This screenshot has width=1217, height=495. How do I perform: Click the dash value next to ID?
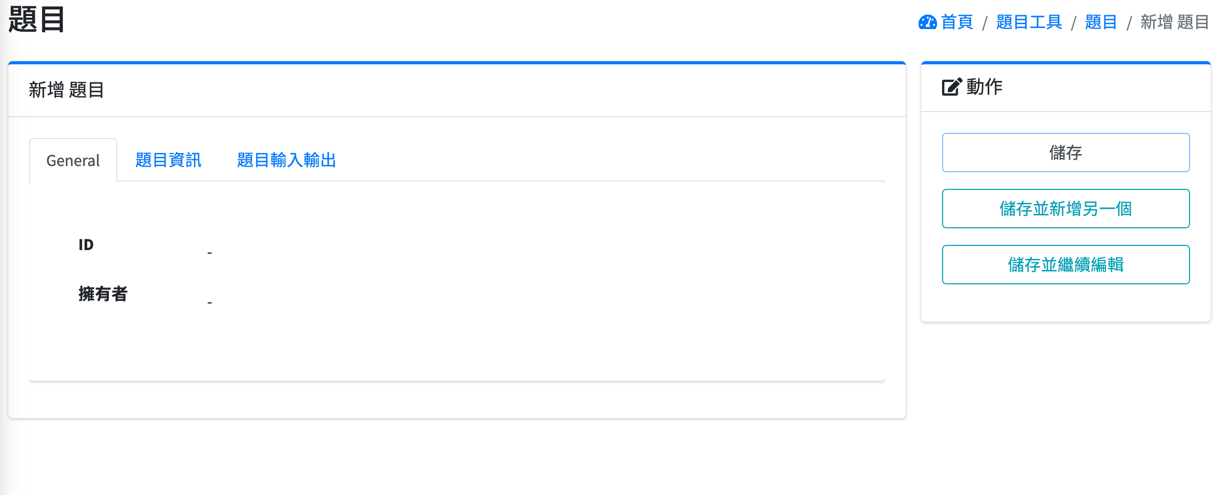210,253
